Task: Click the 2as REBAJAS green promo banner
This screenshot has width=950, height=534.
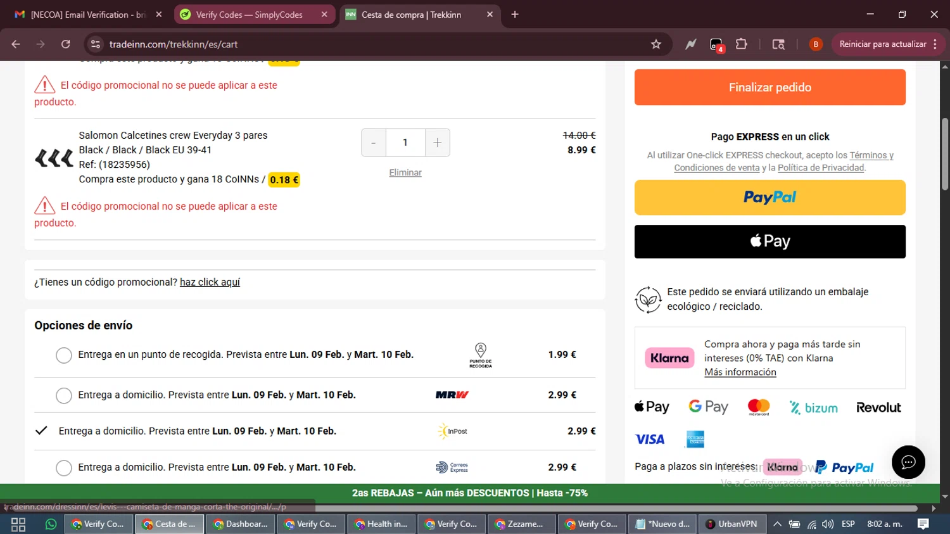Action: (470, 493)
